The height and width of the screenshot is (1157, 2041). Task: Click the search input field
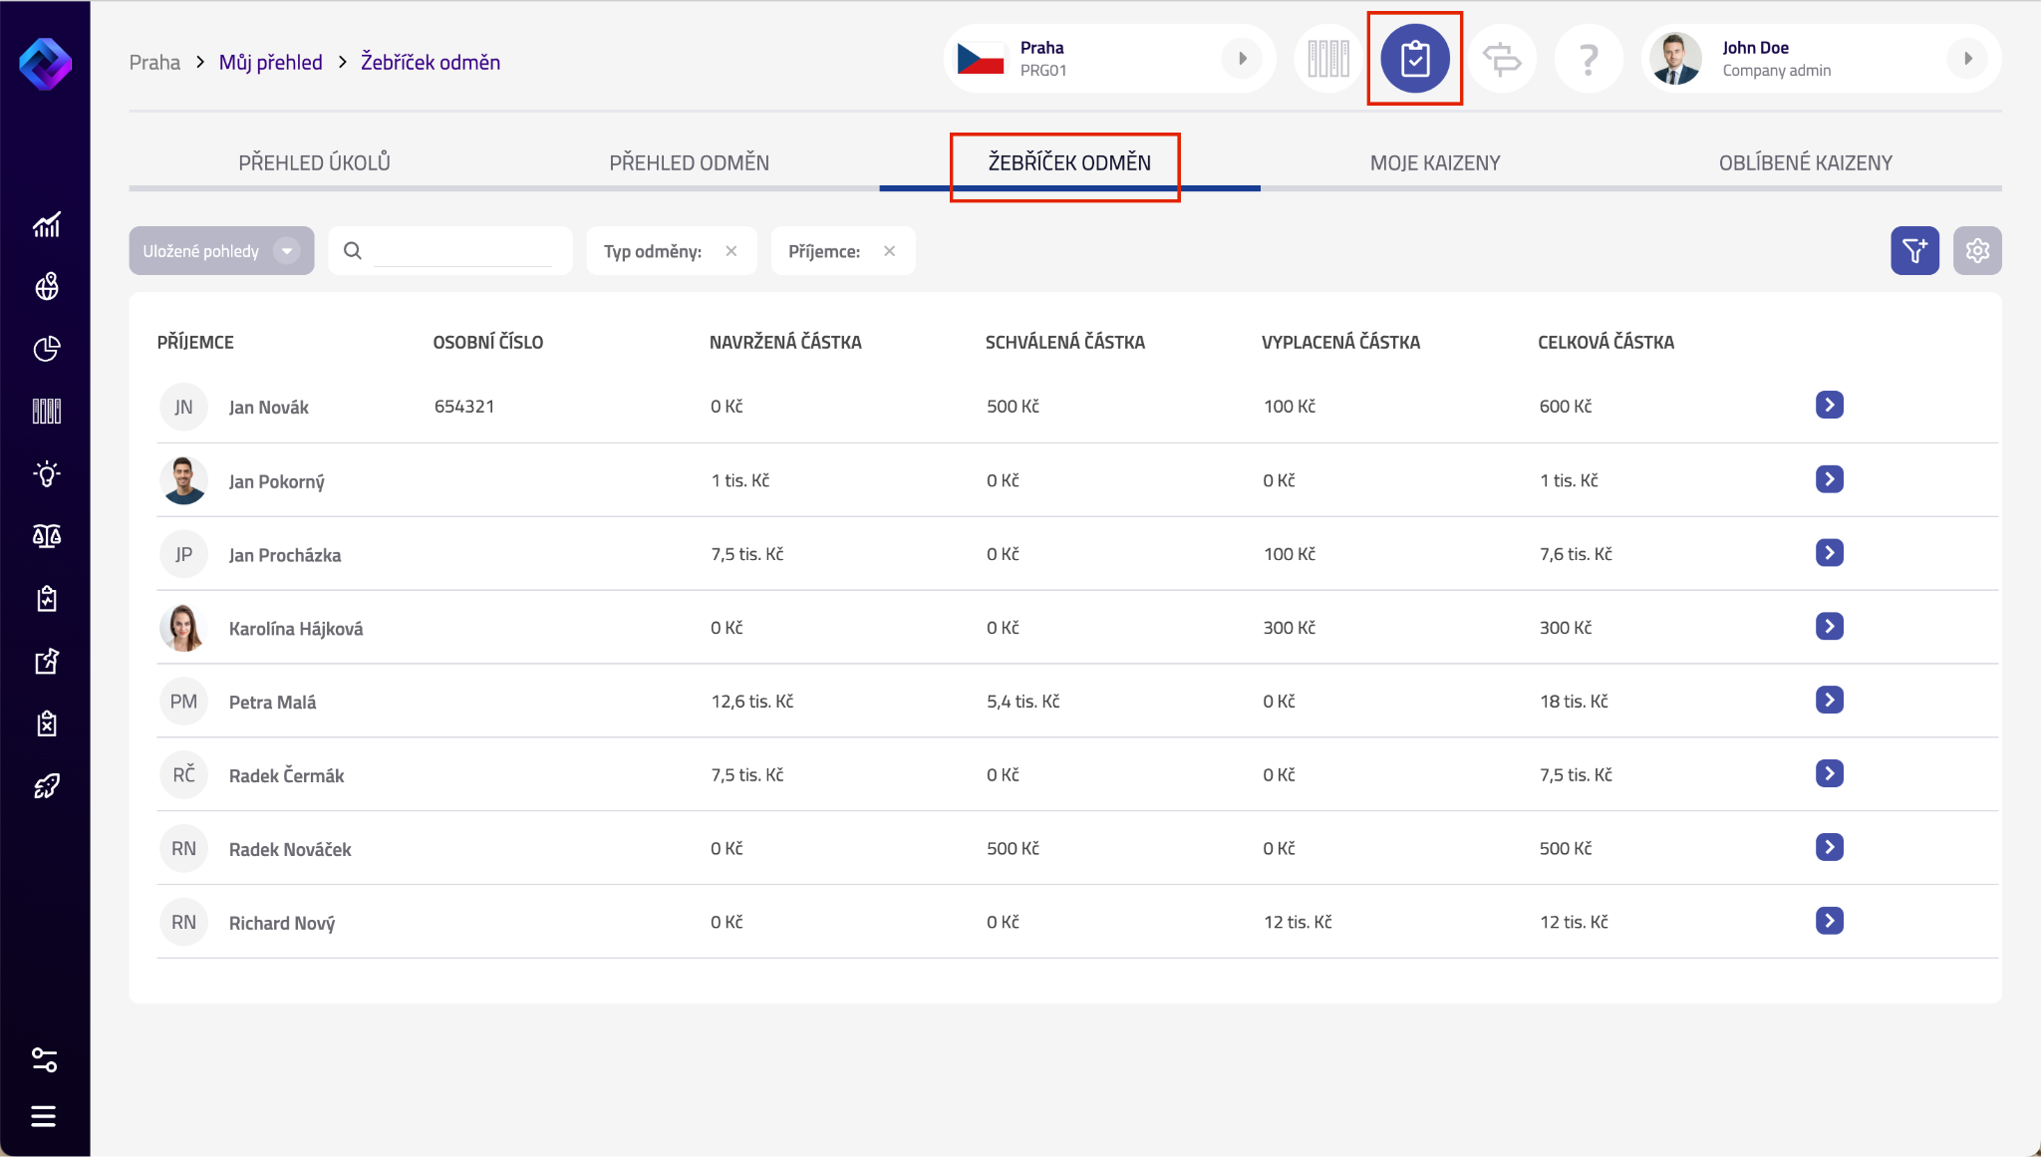[x=463, y=251]
